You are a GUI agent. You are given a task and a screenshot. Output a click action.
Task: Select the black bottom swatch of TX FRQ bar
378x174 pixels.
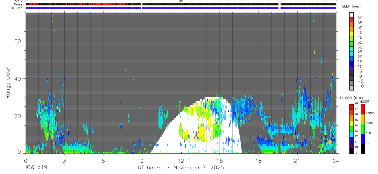click(351, 151)
